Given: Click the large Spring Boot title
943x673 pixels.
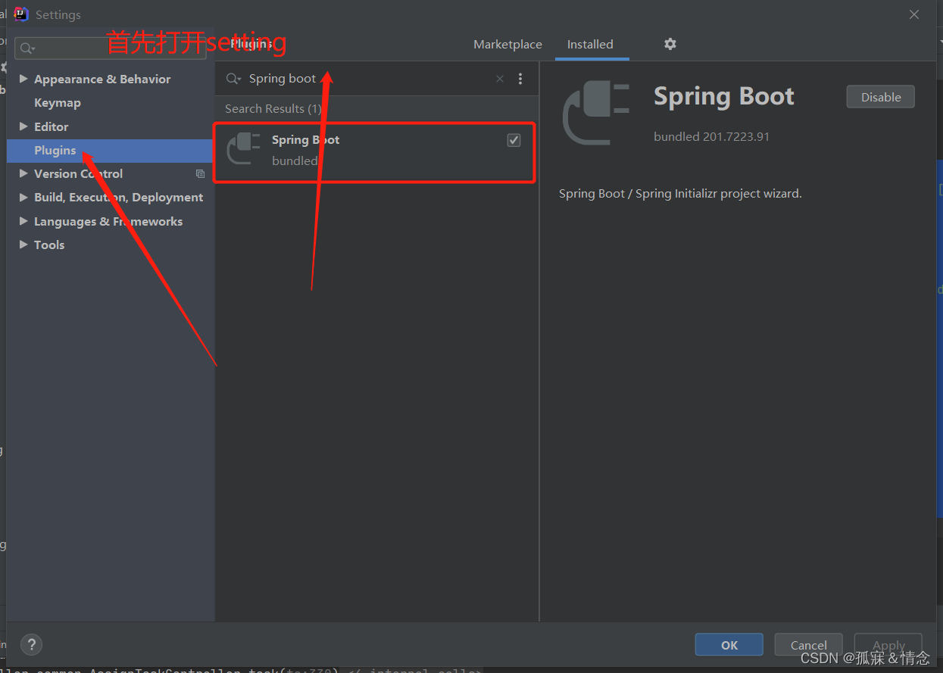Looking at the screenshot, I should (724, 96).
